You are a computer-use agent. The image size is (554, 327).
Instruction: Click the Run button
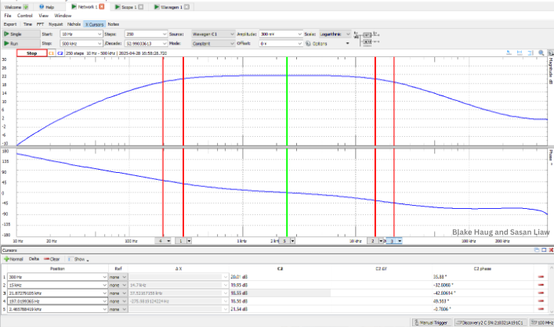pyautogui.click(x=21, y=43)
